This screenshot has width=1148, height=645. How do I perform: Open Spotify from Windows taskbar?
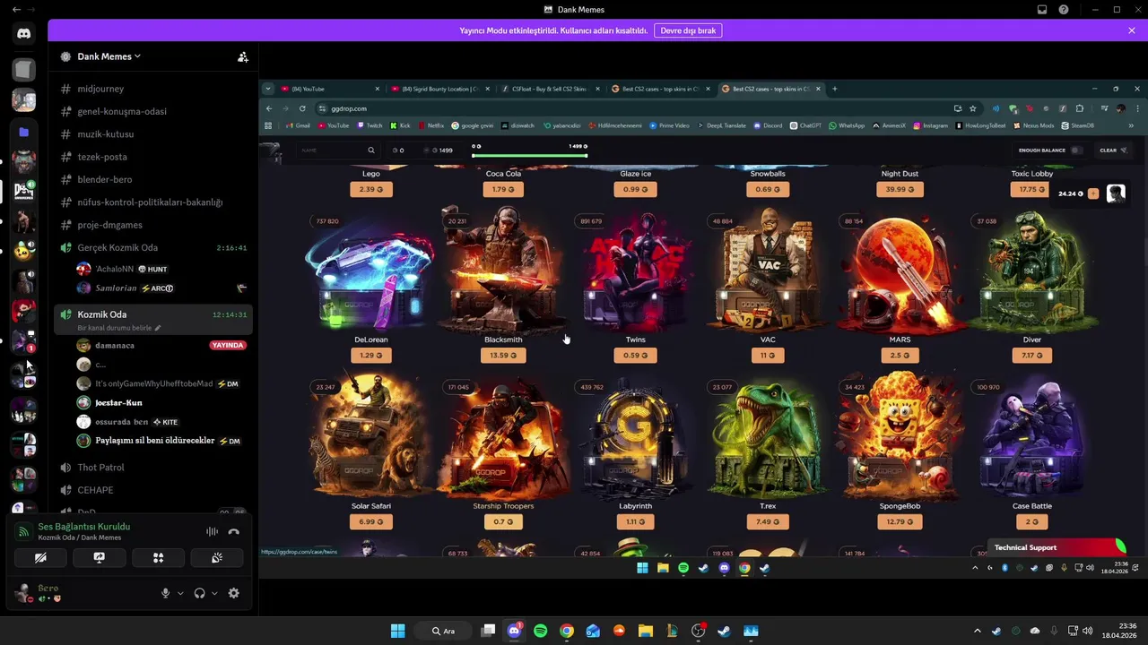point(541,631)
